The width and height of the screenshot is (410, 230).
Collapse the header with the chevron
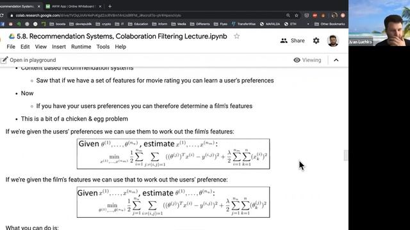pos(336,60)
